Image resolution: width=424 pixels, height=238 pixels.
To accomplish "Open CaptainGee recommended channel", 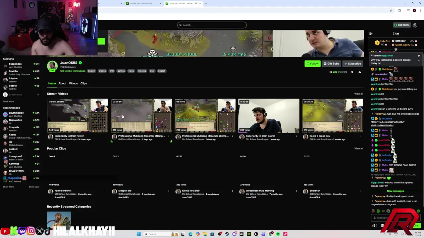I will pos(21,121).
